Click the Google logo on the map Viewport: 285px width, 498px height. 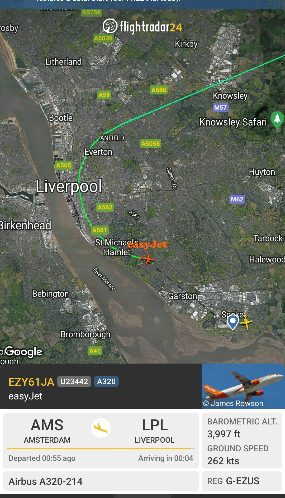[23, 352]
